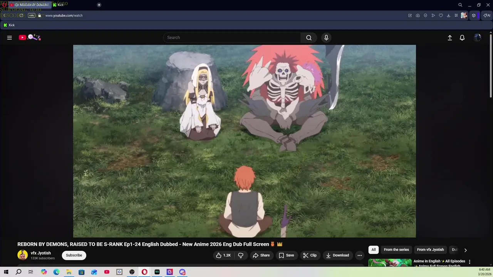The height and width of the screenshot is (277, 493).
Task: Click inside the YouTube search field
Action: click(x=232, y=38)
